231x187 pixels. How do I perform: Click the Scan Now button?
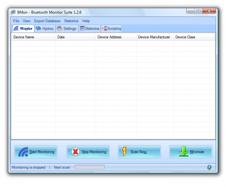click(x=139, y=152)
